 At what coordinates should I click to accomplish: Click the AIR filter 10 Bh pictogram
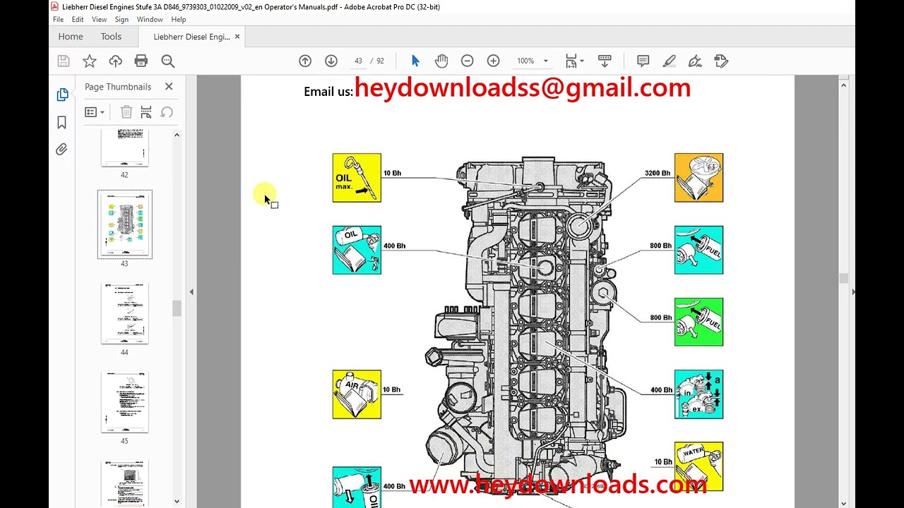[x=357, y=394]
